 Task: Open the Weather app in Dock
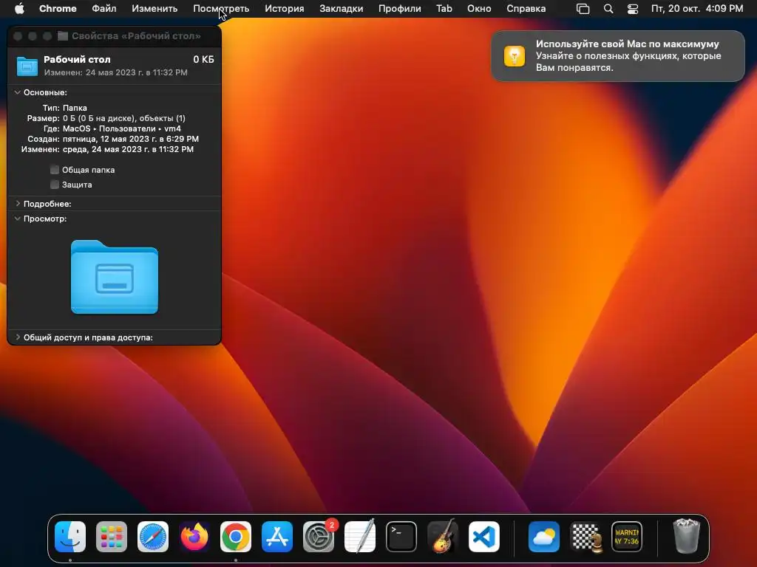(544, 537)
